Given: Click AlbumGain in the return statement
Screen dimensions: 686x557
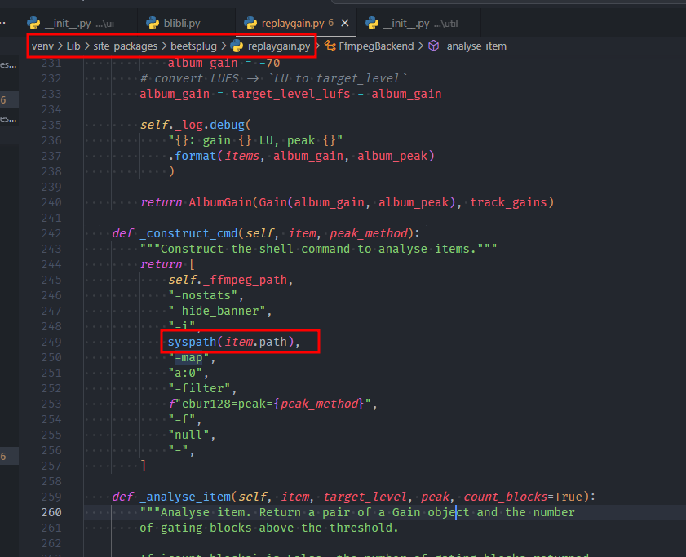Looking at the screenshot, I should (220, 202).
